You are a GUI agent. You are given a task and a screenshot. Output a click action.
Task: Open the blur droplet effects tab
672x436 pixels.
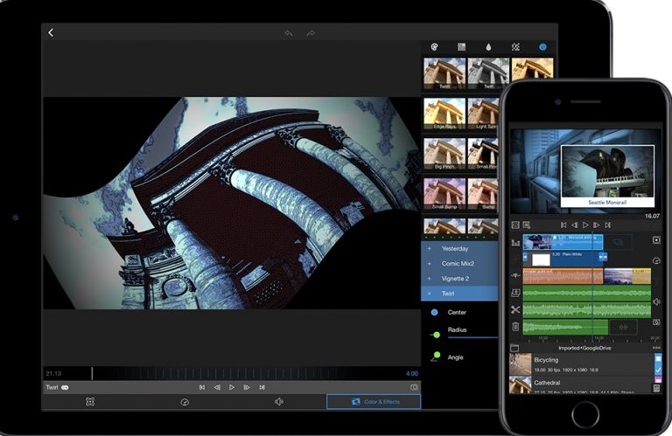tap(488, 47)
